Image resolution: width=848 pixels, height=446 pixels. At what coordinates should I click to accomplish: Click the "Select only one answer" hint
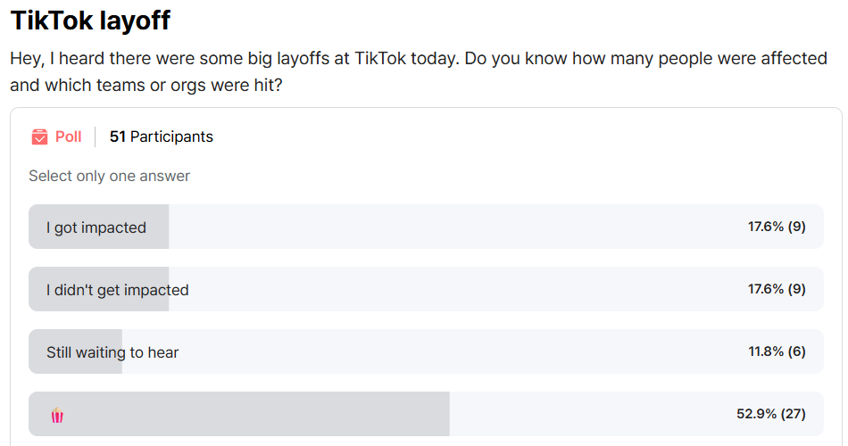click(109, 176)
